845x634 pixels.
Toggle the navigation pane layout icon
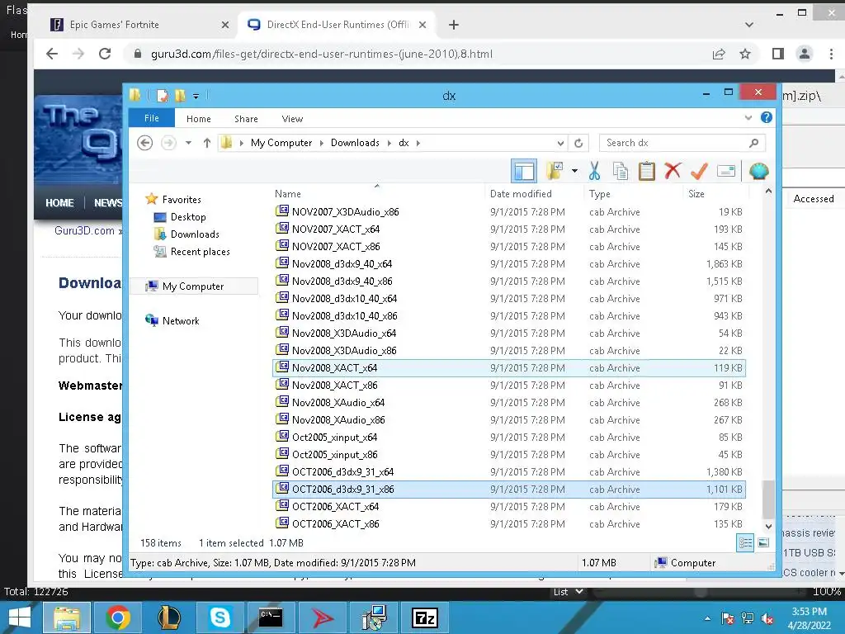[x=524, y=172]
